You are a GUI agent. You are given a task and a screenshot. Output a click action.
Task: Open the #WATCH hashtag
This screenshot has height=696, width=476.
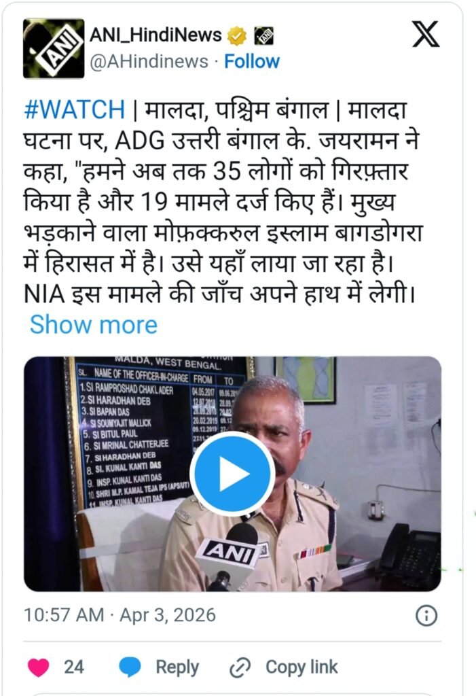coord(75,109)
